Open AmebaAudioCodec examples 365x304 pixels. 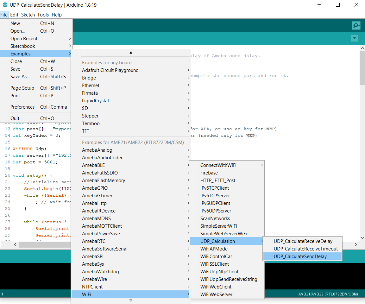[131, 158]
